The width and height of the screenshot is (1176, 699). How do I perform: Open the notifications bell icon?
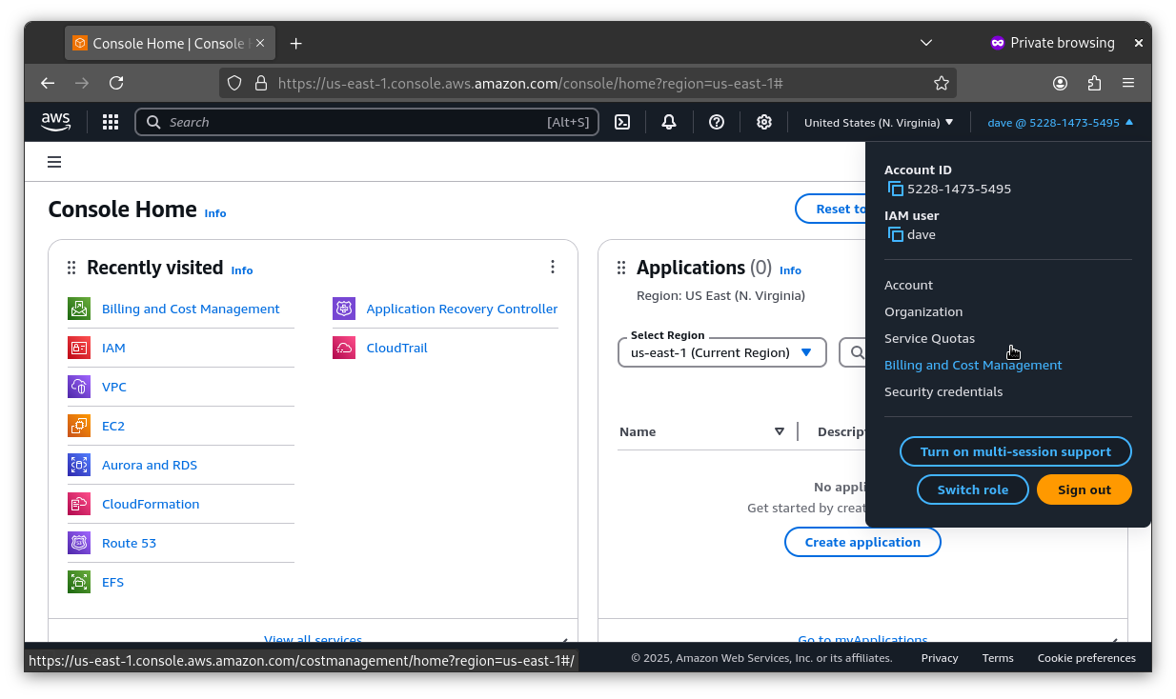(x=669, y=122)
